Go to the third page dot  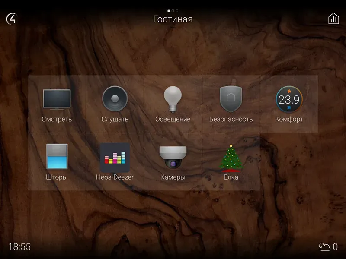(x=177, y=10)
